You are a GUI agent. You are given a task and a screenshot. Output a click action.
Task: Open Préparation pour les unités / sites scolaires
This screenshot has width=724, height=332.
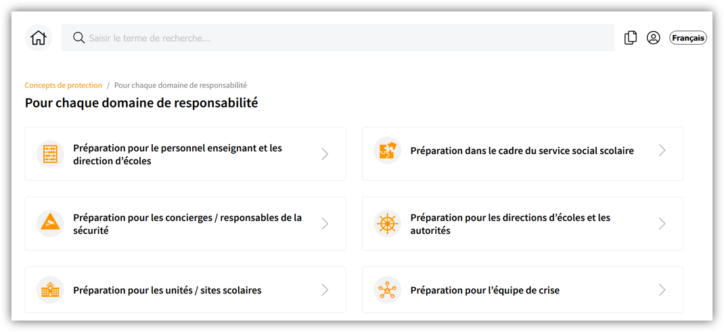[x=167, y=290]
